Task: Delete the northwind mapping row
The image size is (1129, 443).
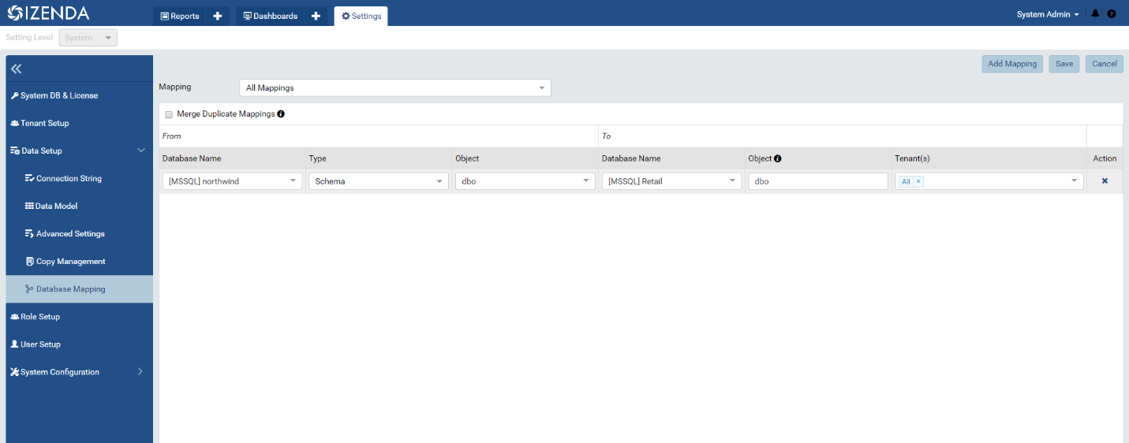Action: click(x=1105, y=181)
